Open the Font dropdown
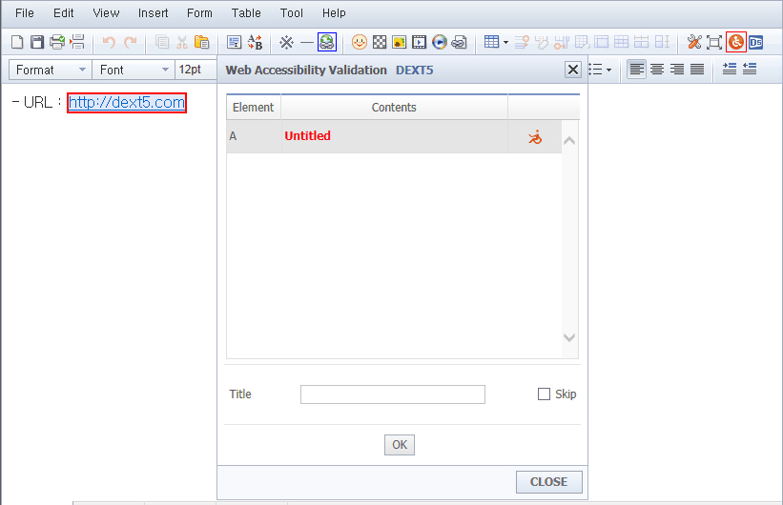 coord(134,70)
